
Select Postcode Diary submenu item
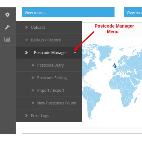click(x=49, y=65)
